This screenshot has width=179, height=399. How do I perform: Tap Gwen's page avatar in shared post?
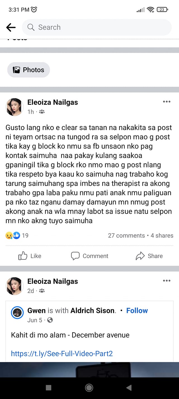(x=17, y=313)
